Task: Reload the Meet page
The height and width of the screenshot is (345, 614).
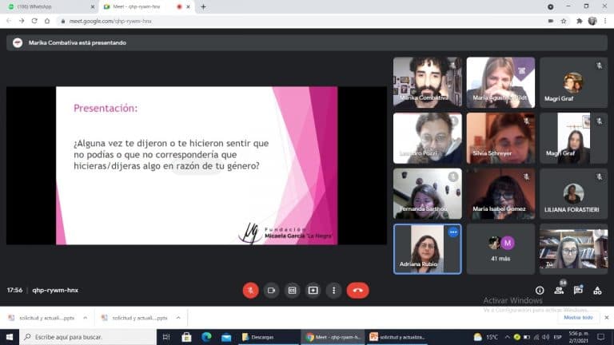Action: tap(34, 21)
